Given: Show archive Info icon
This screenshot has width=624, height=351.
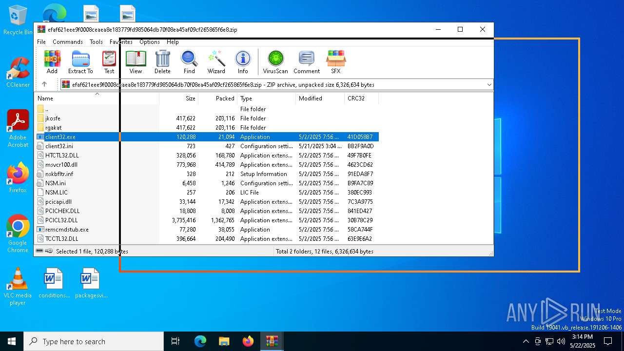Looking at the screenshot, I should [243, 62].
